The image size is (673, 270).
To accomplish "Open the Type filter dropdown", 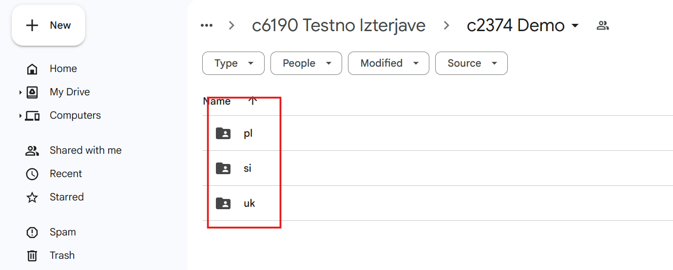I will pos(233,63).
